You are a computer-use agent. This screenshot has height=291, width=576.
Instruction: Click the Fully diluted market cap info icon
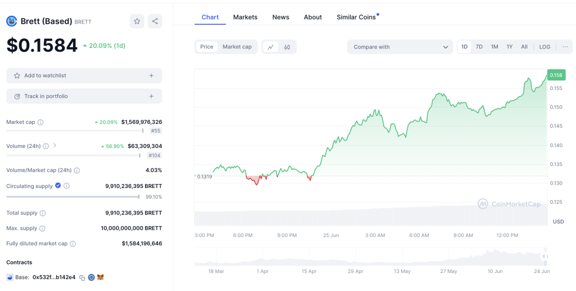point(73,244)
